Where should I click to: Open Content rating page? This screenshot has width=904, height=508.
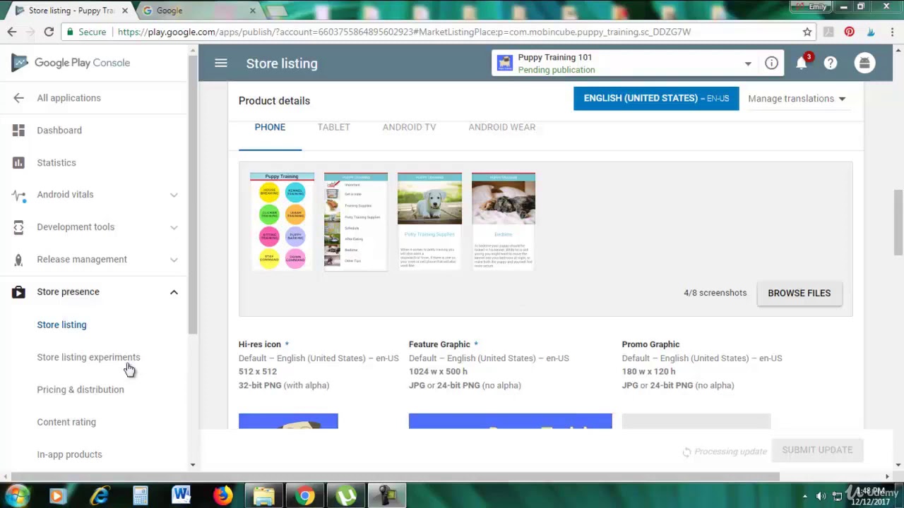pos(66,422)
